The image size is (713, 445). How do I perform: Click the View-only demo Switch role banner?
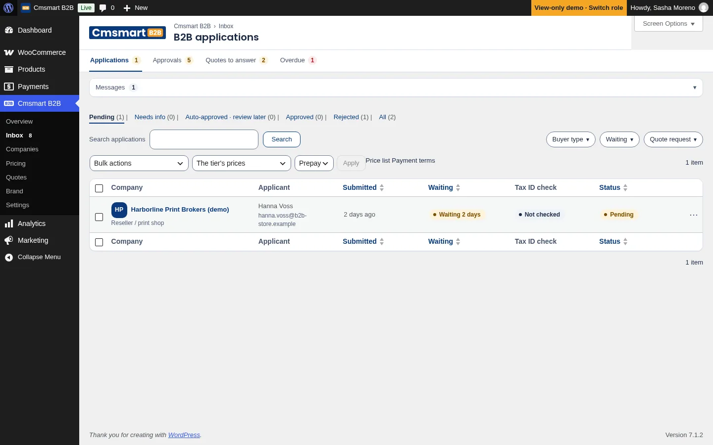coord(579,8)
